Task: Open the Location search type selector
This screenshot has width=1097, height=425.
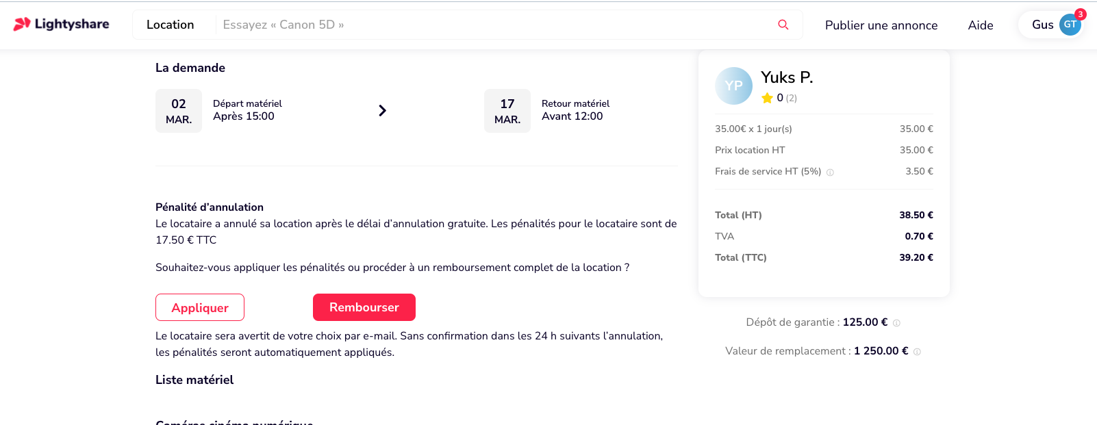Action: point(170,25)
